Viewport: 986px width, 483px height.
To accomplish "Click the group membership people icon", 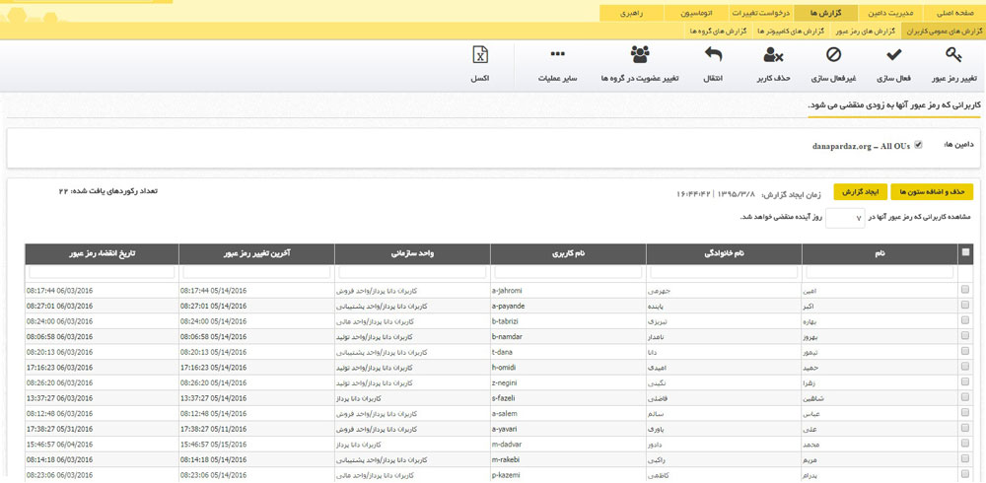I will tap(640, 55).
